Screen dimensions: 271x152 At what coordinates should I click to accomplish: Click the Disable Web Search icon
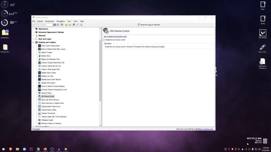tap(39, 83)
